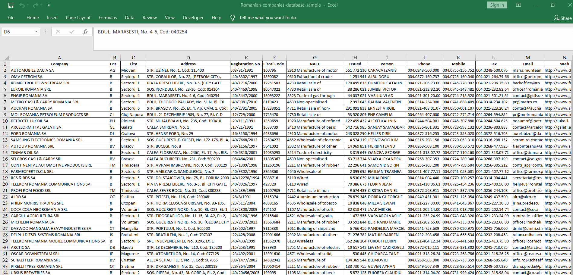Click cell Mangalia in City column
Image resolution: width=573 pixels, height=275 pixels.
133,228
